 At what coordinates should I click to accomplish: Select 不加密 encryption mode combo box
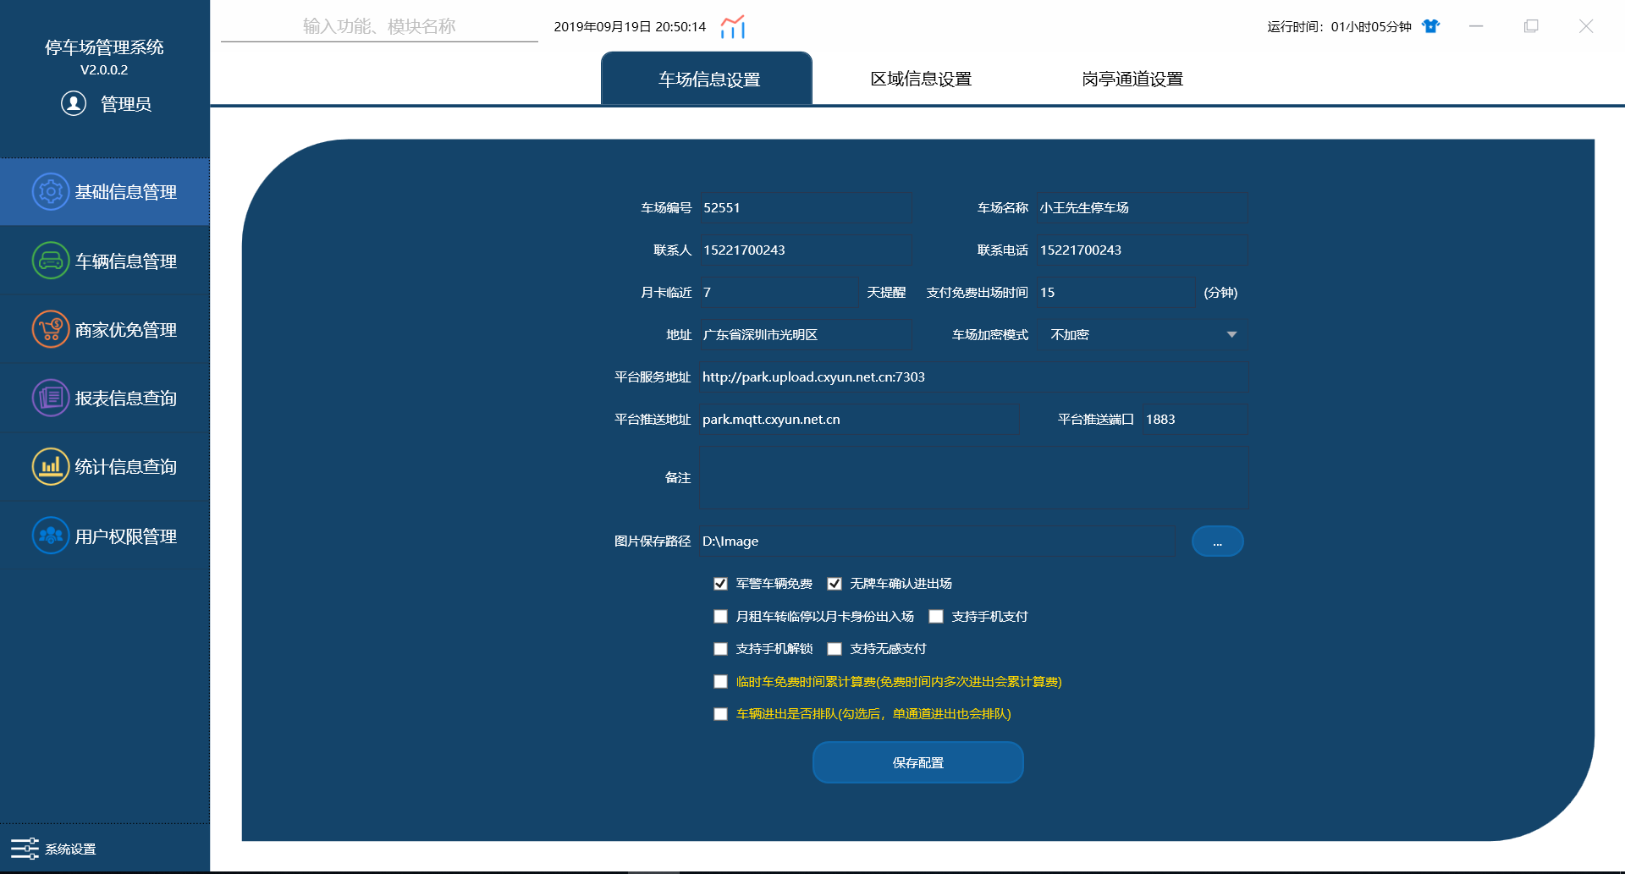pos(1142,335)
